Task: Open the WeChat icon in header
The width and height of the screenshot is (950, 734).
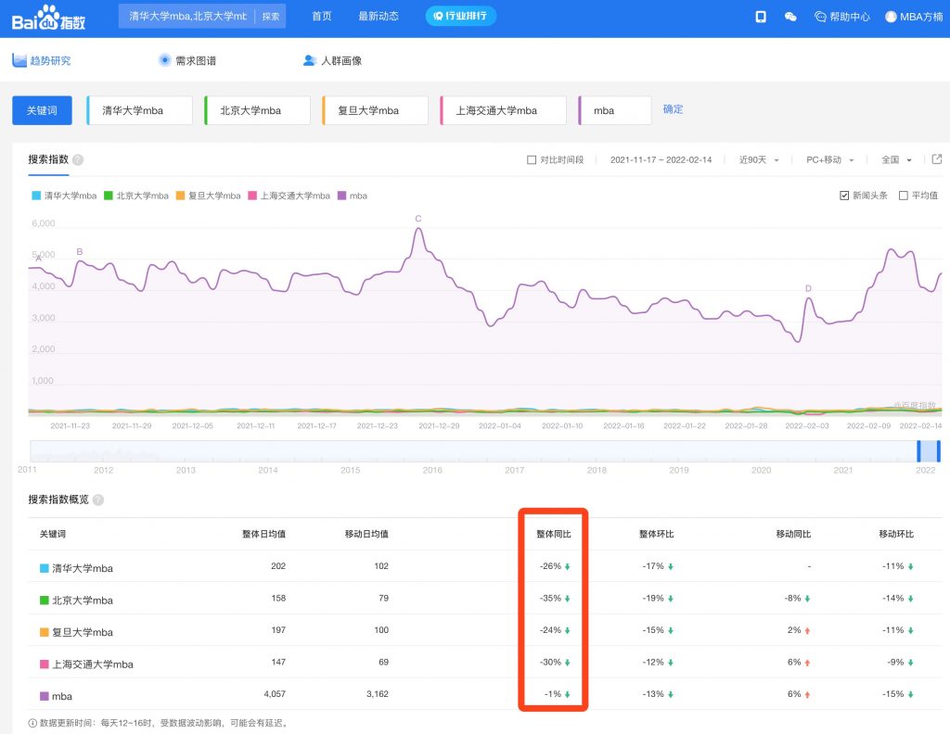Action: (x=790, y=17)
